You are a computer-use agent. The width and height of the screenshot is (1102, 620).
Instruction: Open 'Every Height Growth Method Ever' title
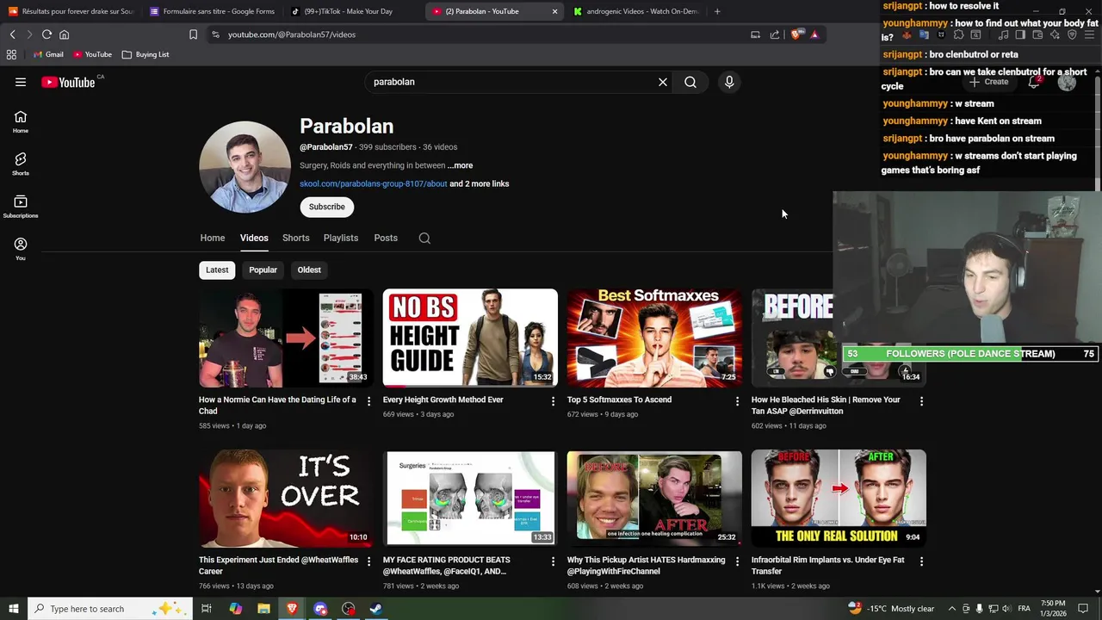click(x=443, y=400)
